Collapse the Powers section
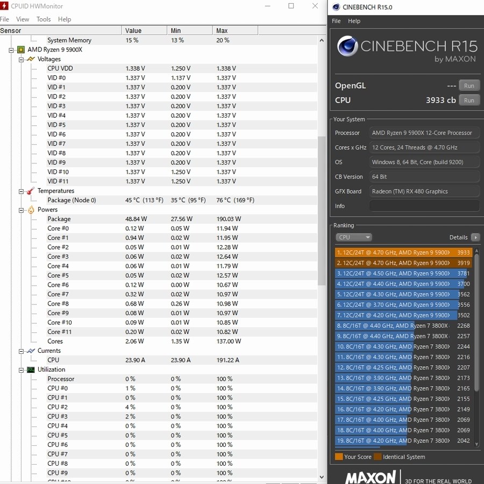 (x=21, y=210)
